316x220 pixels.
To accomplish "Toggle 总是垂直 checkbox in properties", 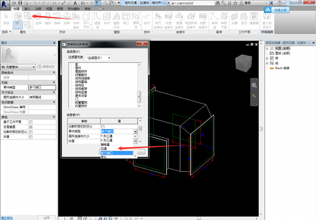I will (x=31, y=127).
